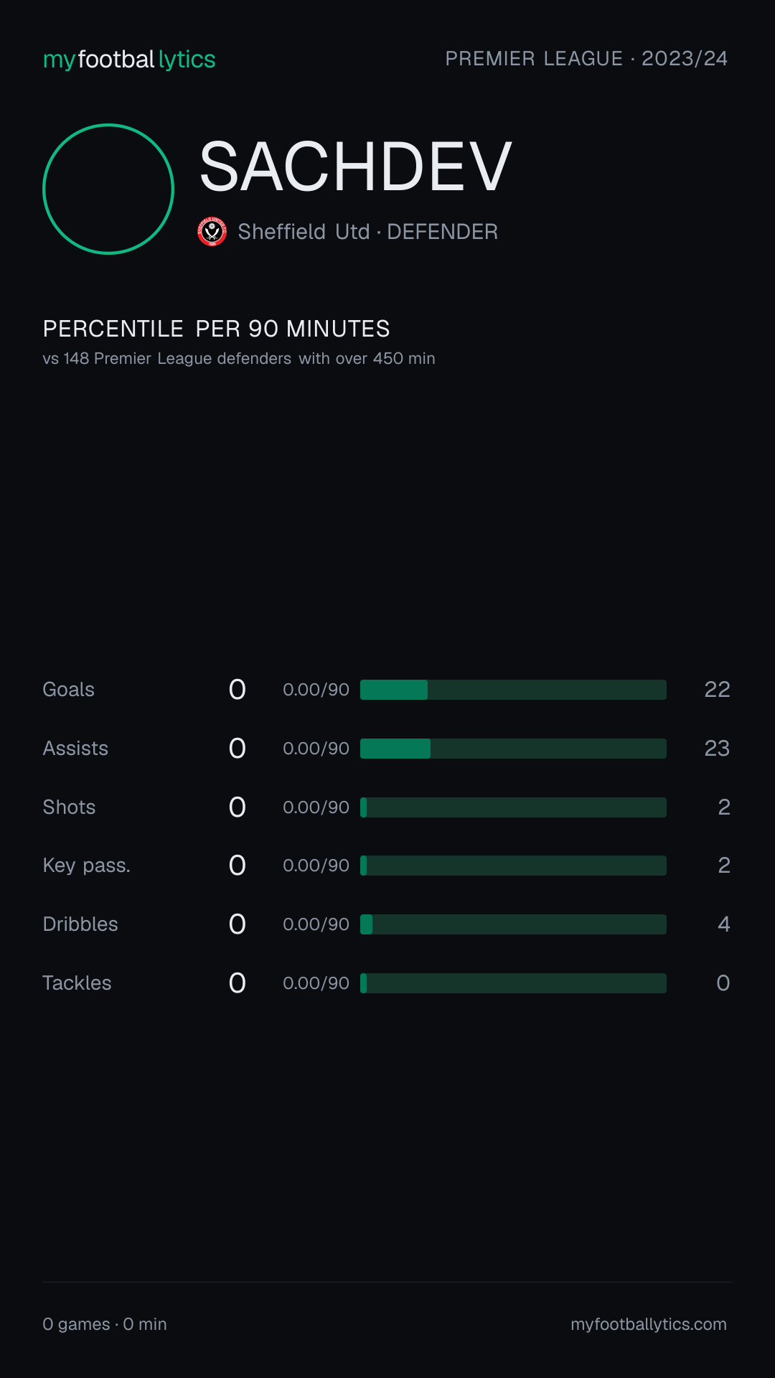Click the Tackles percentile bar

click(x=513, y=983)
